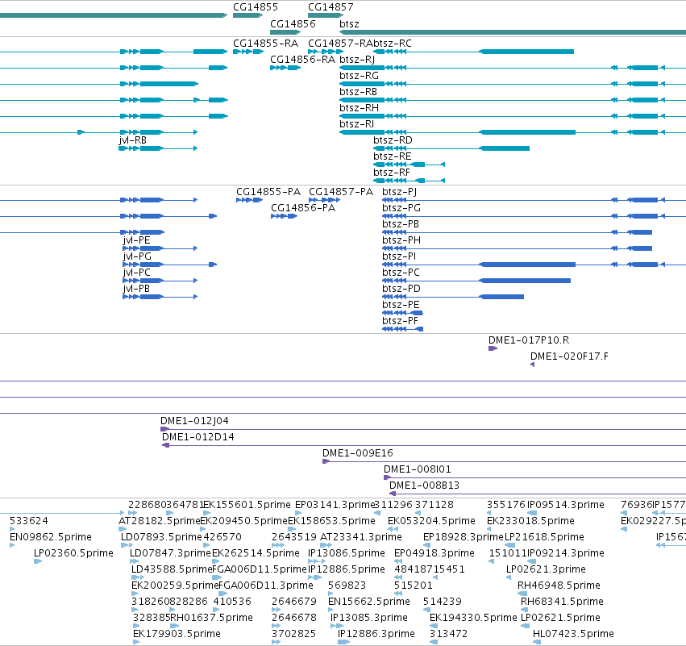Click the DME1-020F17.F feature label
The width and height of the screenshot is (686, 646).
click(x=569, y=356)
